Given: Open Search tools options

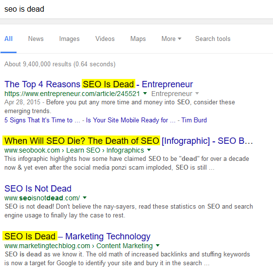Looking at the screenshot, I should [213, 39].
